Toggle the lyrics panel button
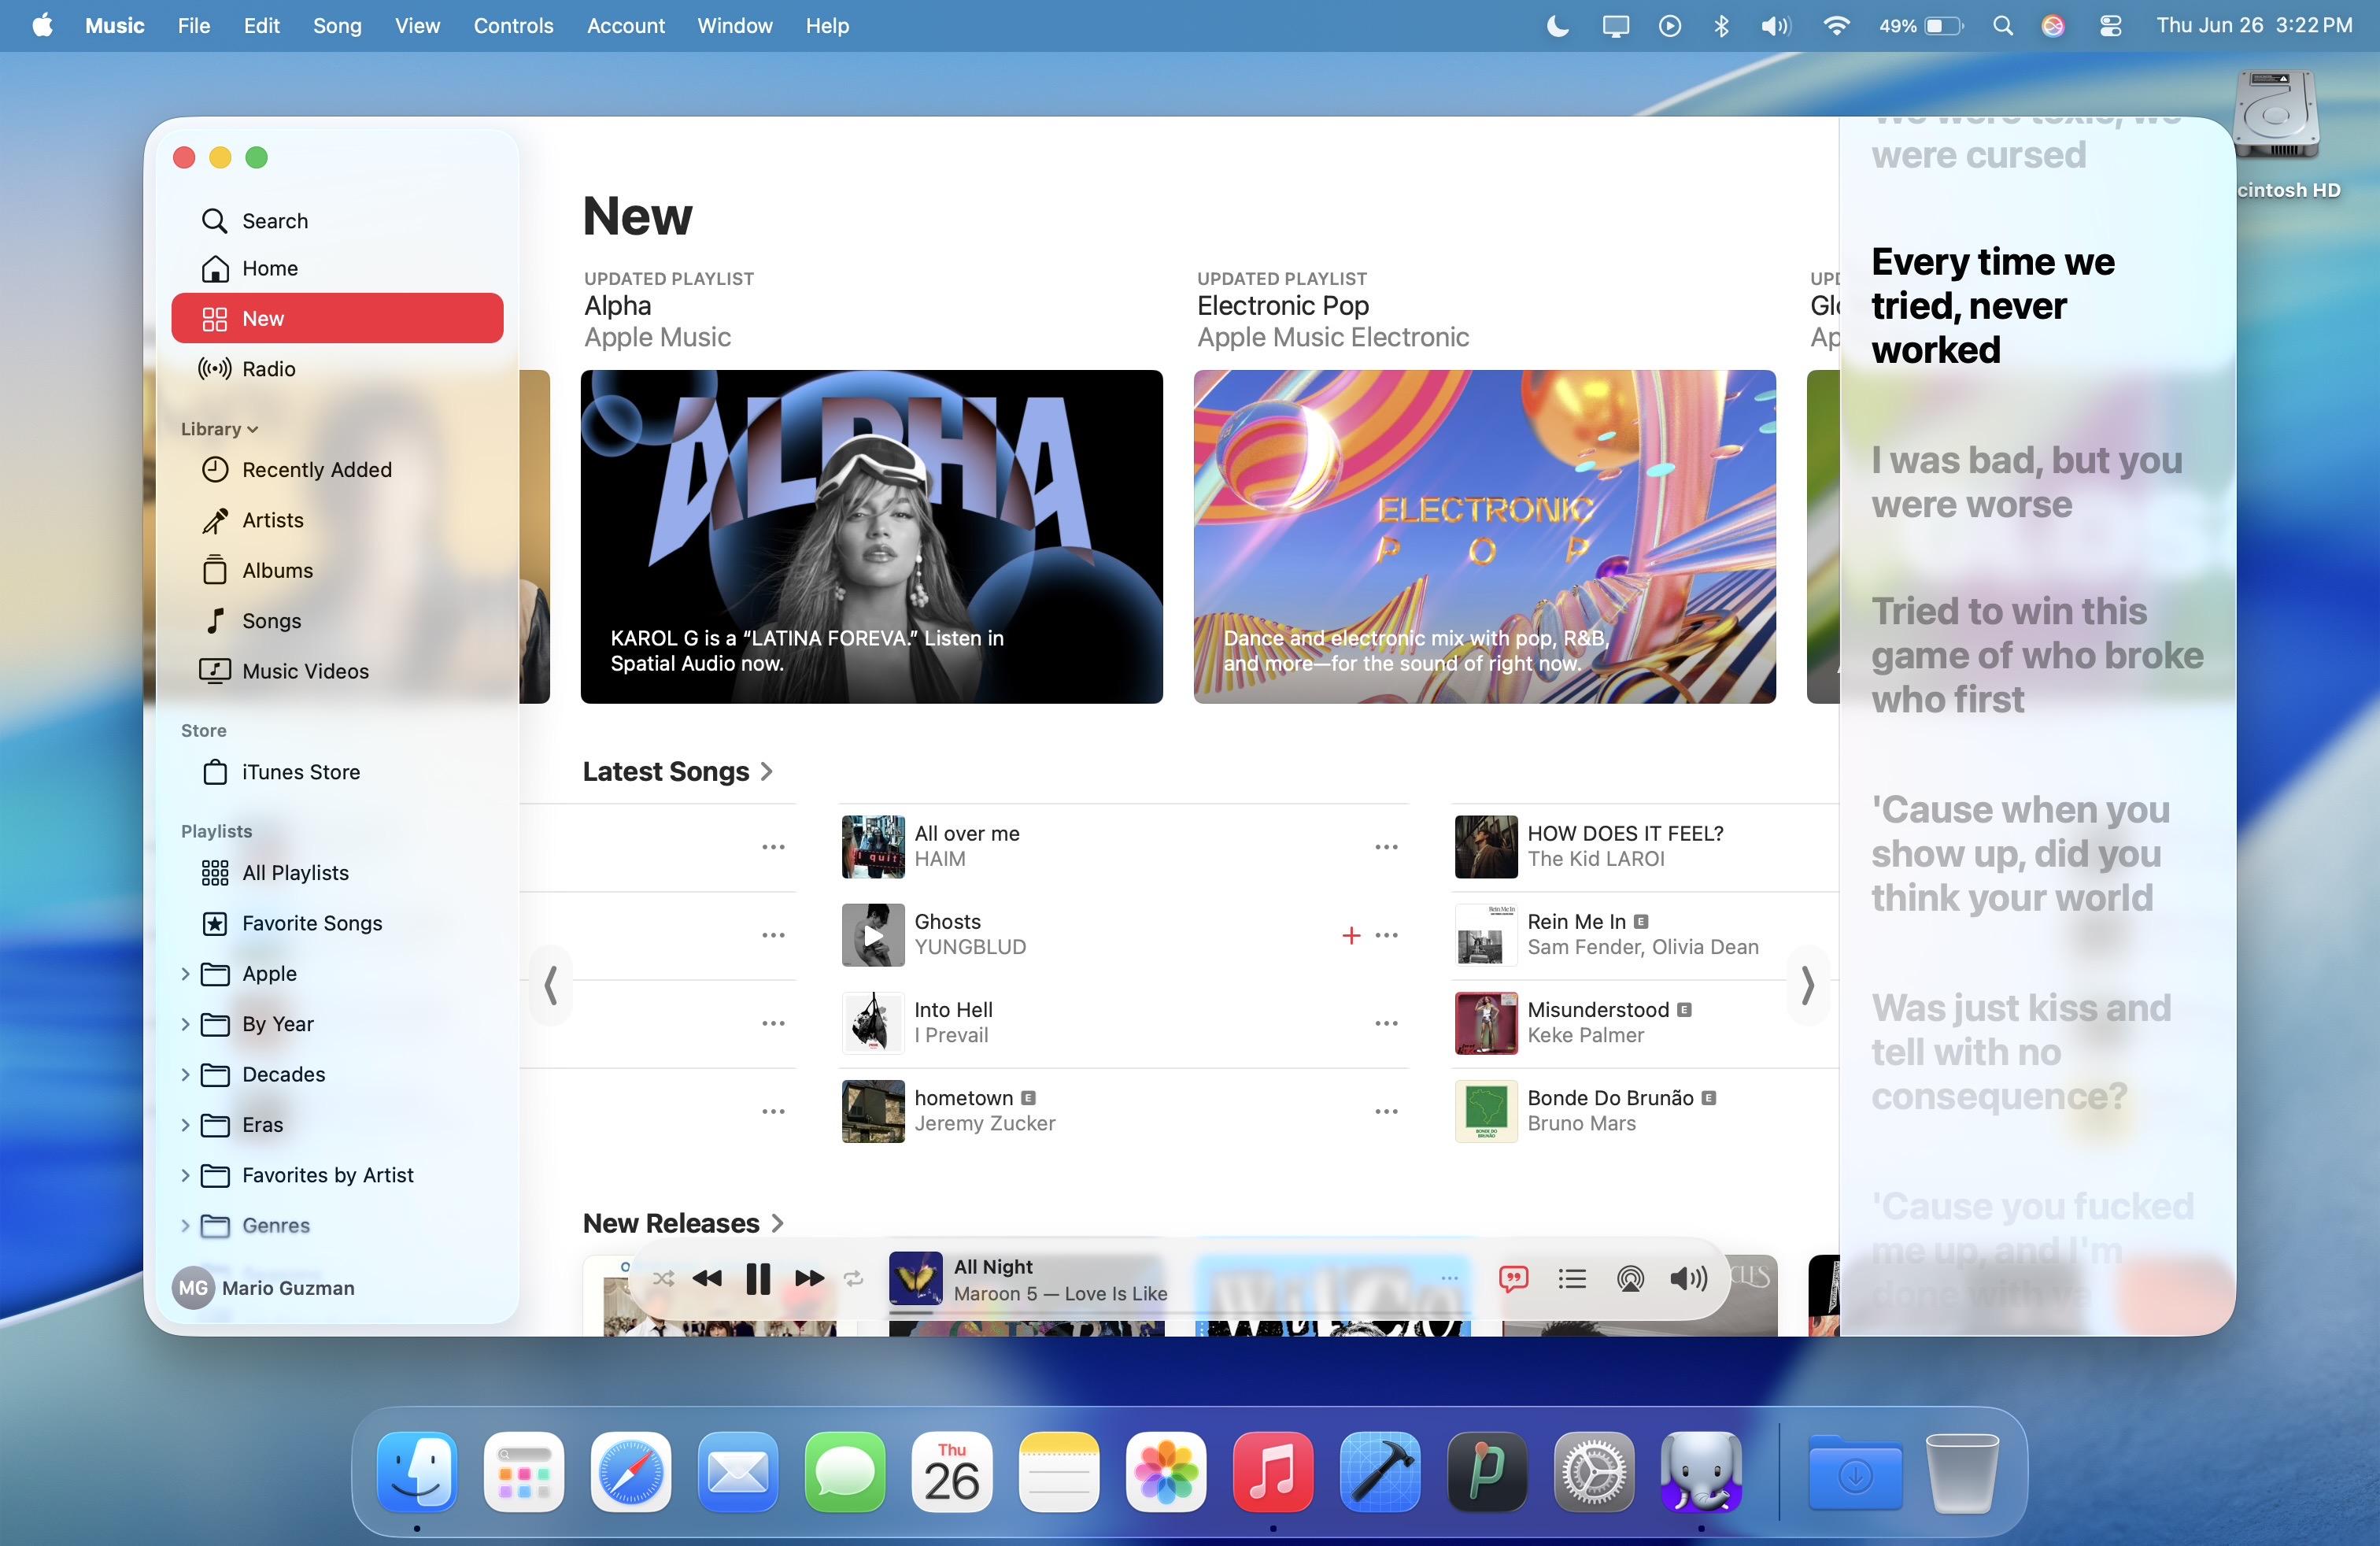2380x1546 pixels. click(x=1514, y=1278)
